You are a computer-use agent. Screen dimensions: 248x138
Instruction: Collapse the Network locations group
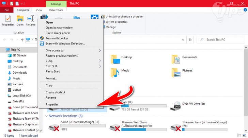46,116
